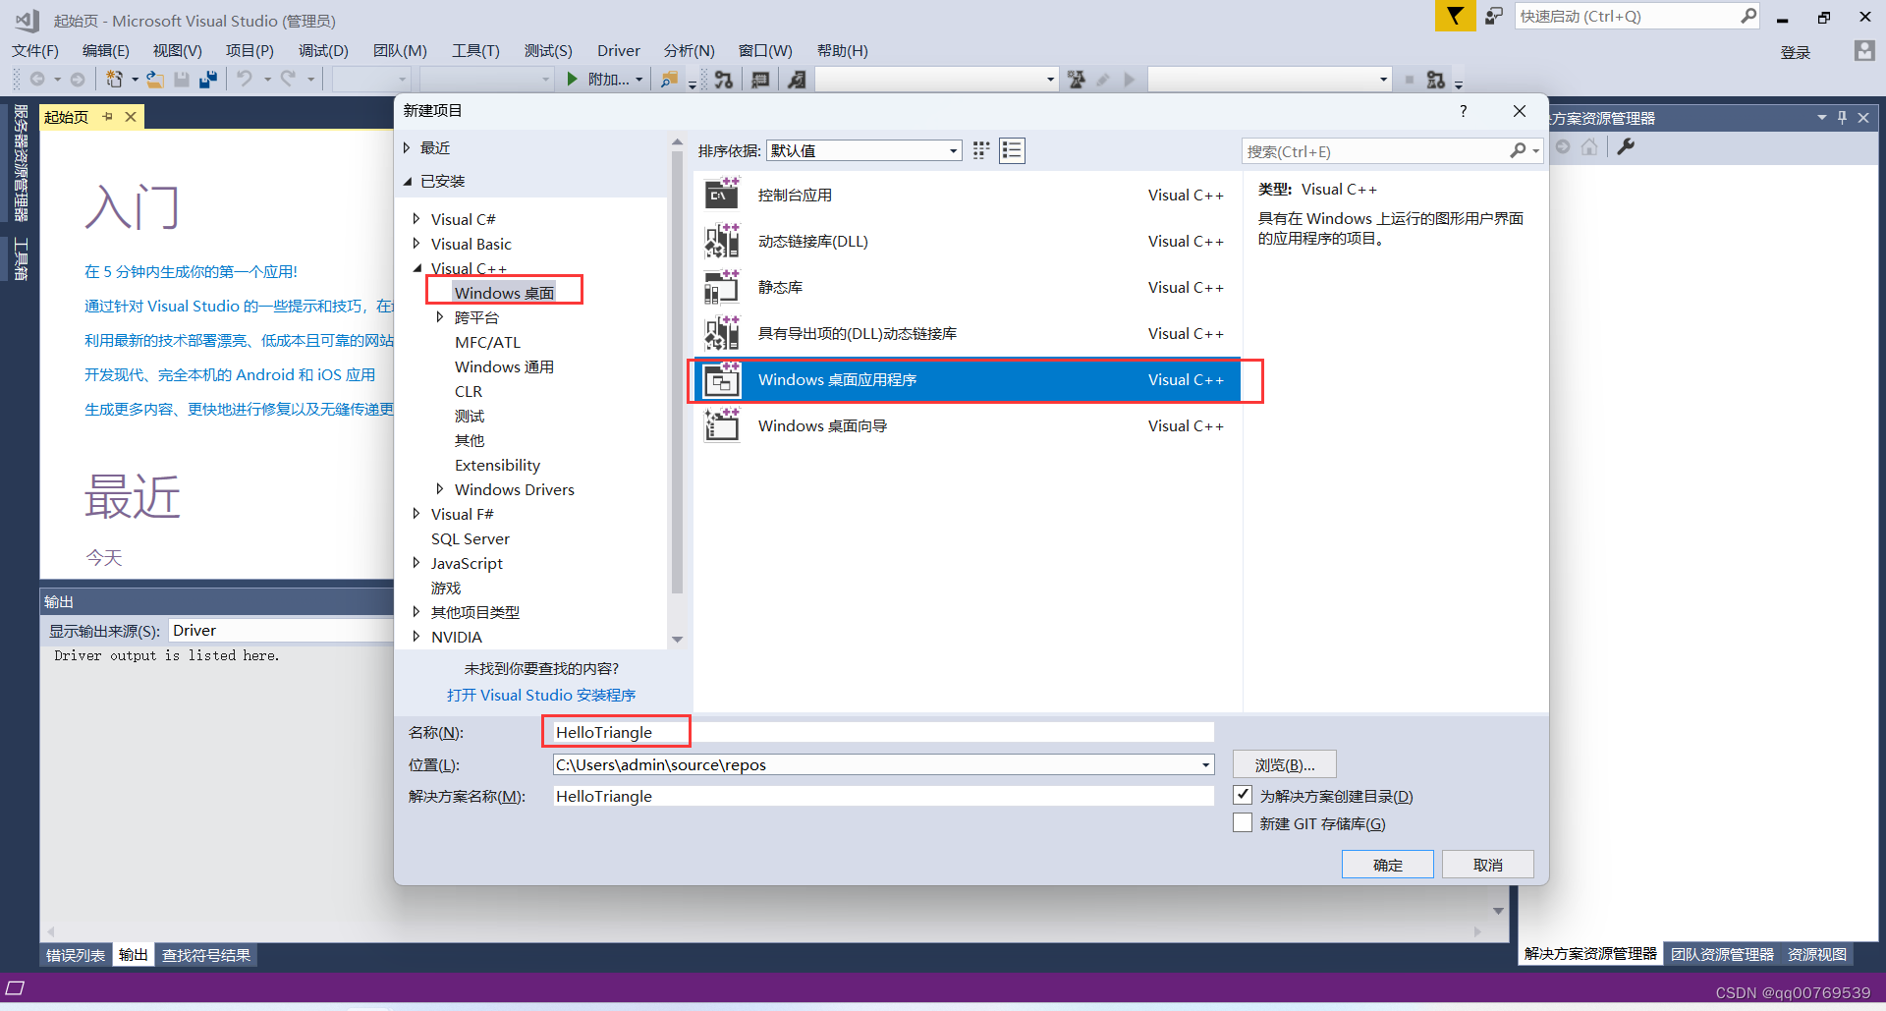Viewport: 1886px width, 1011px height.
Task: Open the 调试(D) menu
Action: (x=322, y=50)
